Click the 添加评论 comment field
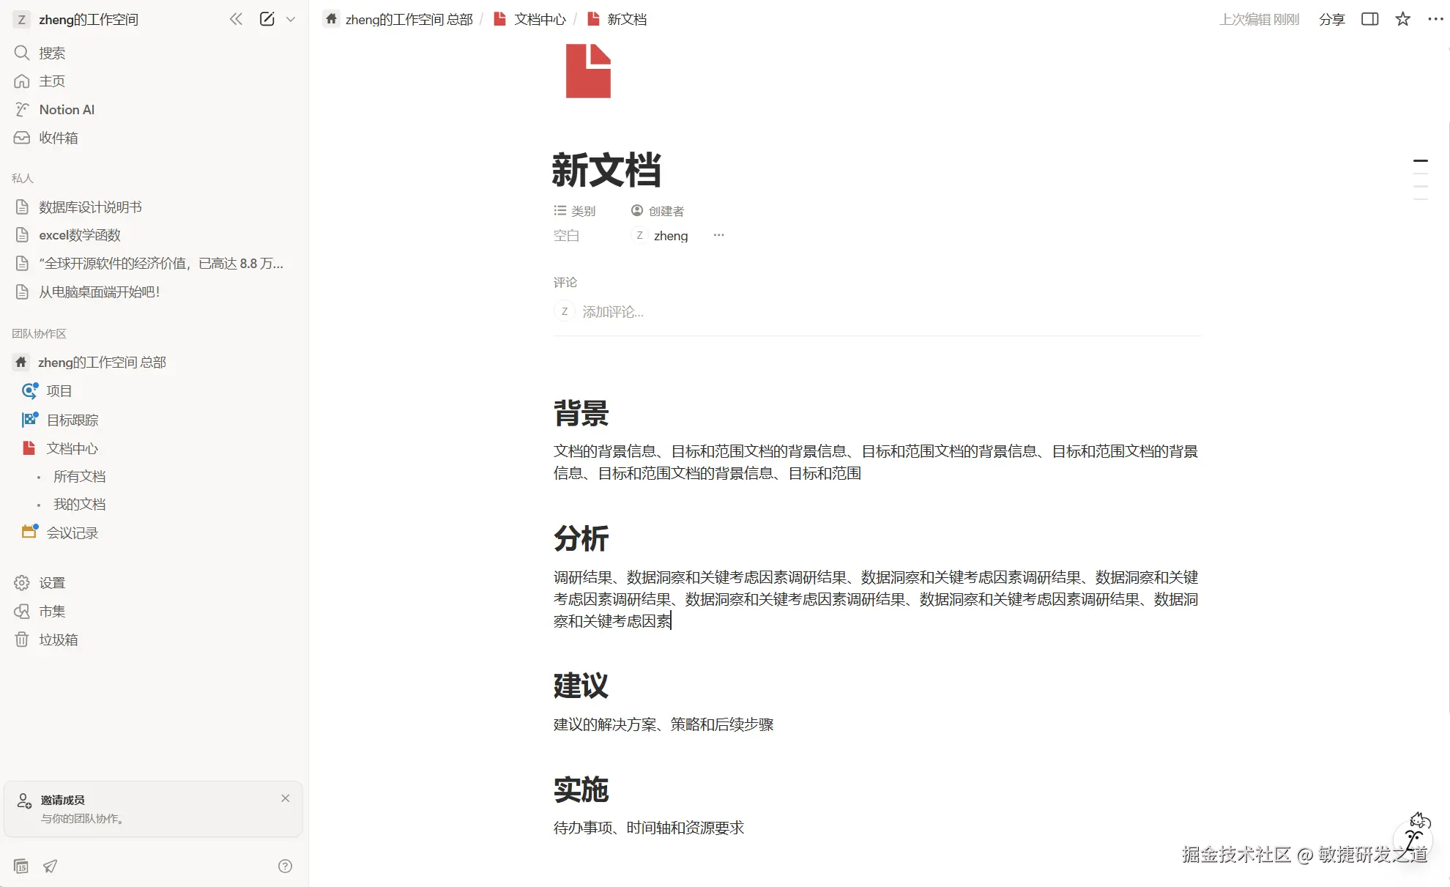Viewport: 1450px width, 887px height. 613,312
